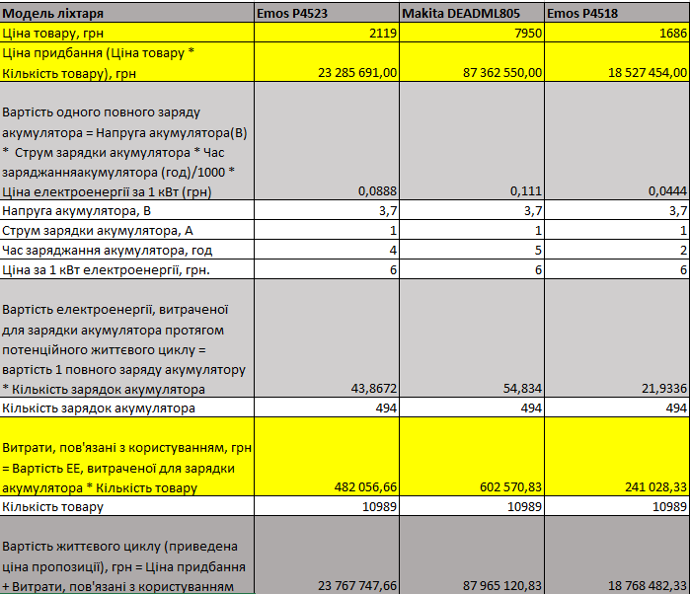Image resolution: width=690 pixels, height=594 pixels.
Task: Select the "Кількість товару" row label
Action: click(125, 506)
